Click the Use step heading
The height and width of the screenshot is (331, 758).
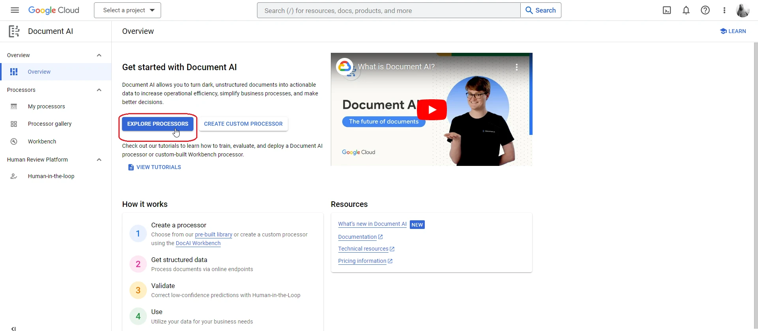157,312
